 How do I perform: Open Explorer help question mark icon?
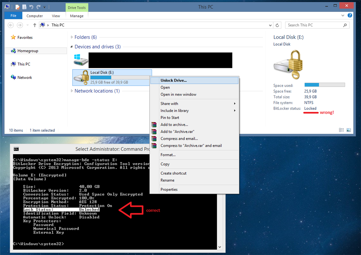(350, 15)
